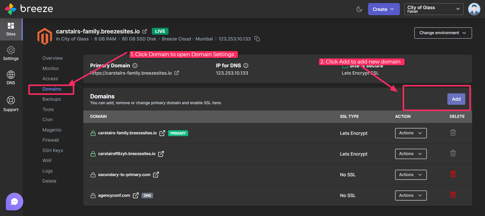The image size is (485, 216).
Task: Open carstairsfl9zyh.breezesites.io external link icon
Action: (x=161, y=154)
